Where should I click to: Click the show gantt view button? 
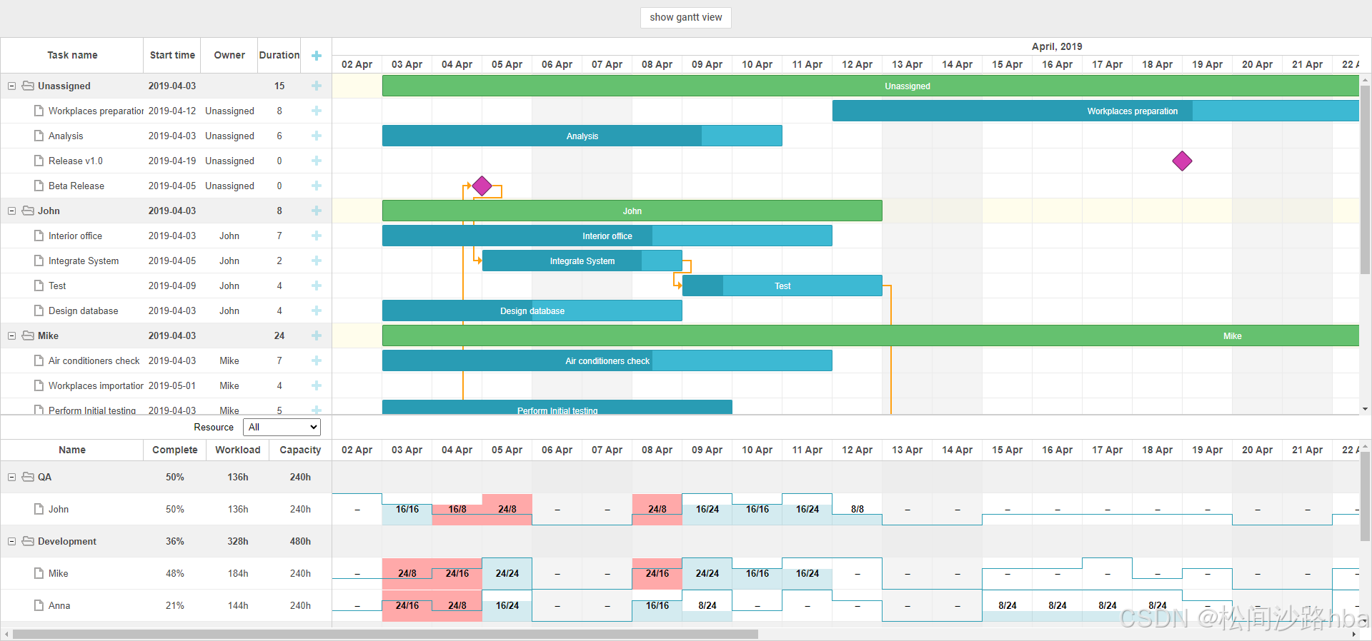685,17
